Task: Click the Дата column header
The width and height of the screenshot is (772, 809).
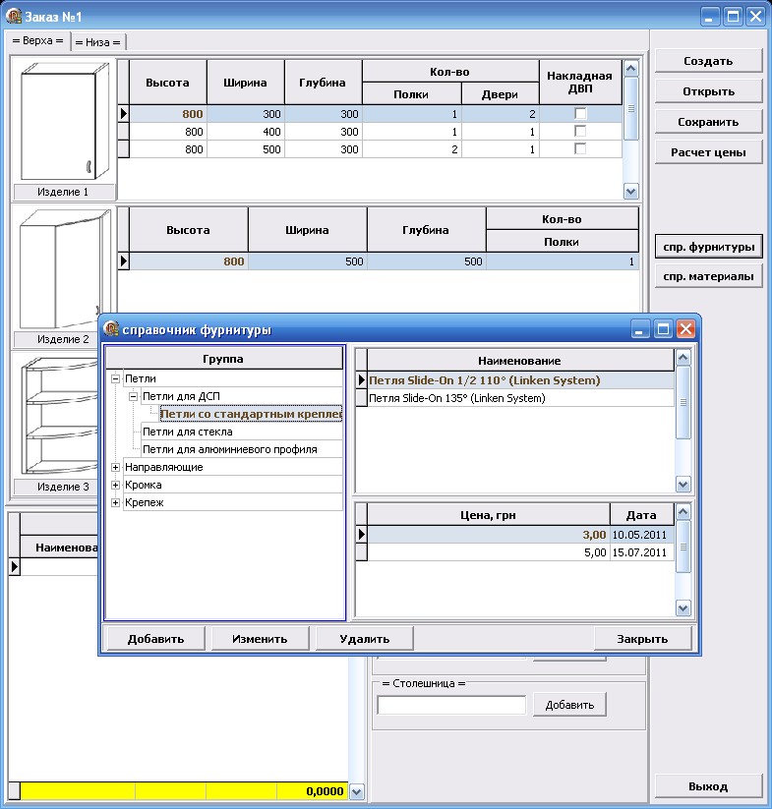Action: 641,514
